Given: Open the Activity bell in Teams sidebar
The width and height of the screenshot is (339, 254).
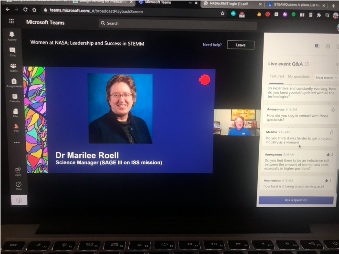Looking at the screenshot, I should click(12, 36).
